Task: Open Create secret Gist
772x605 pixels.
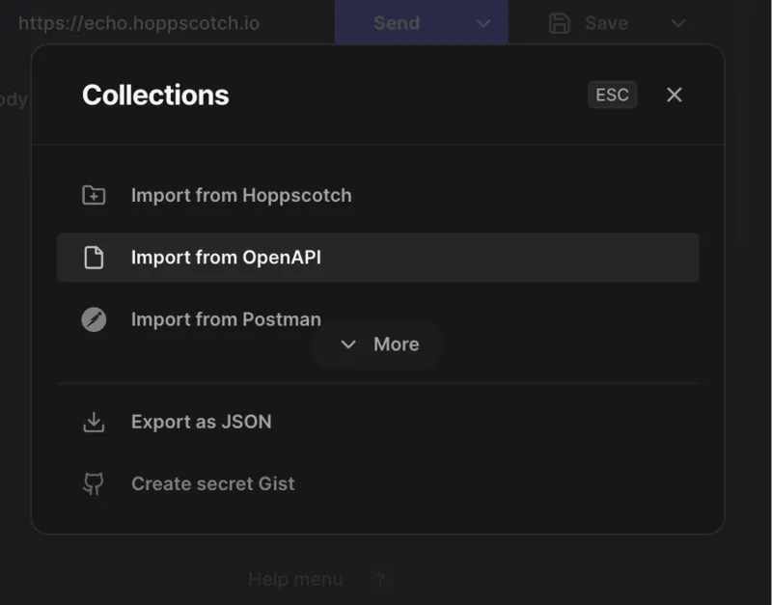Action: (x=212, y=483)
